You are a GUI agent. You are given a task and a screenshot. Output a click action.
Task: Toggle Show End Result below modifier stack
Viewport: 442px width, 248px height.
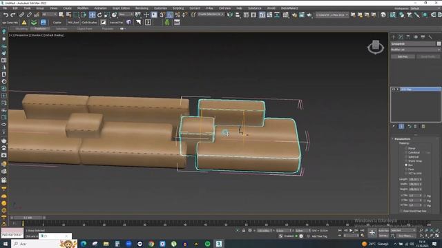click(401, 127)
